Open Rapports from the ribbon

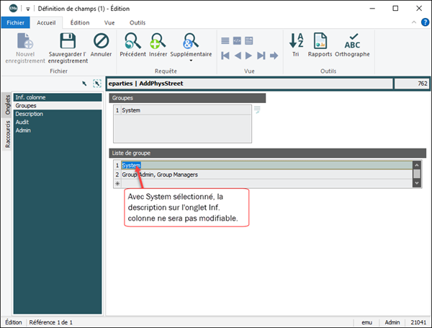(x=320, y=41)
